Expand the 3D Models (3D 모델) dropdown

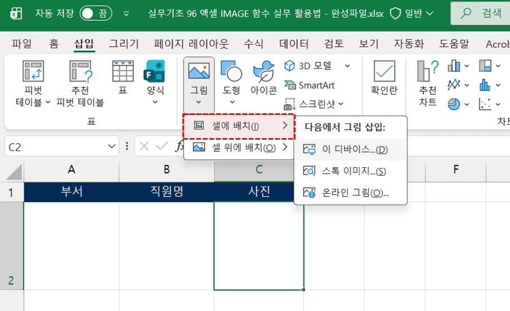point(347,66)
